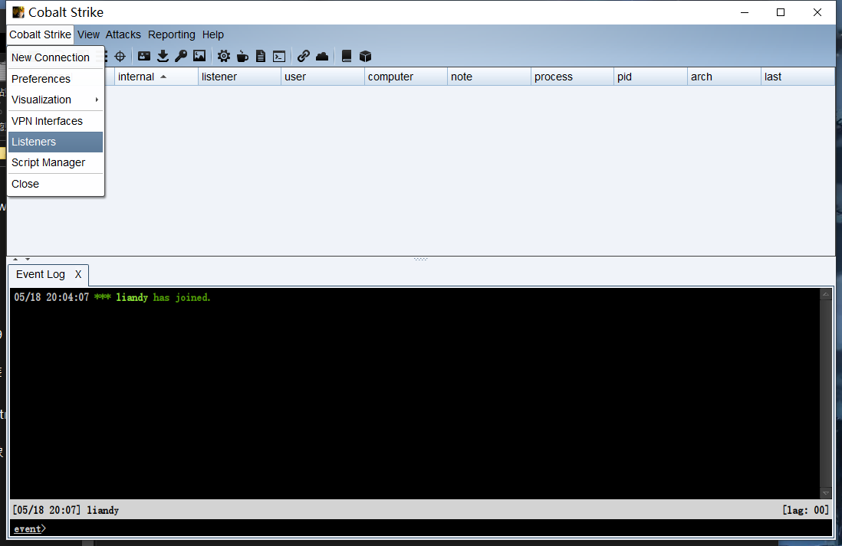This screenshot has height=546, width=842.
Task: Open keystrokes via the key icon
Action: tap(181, 56)
